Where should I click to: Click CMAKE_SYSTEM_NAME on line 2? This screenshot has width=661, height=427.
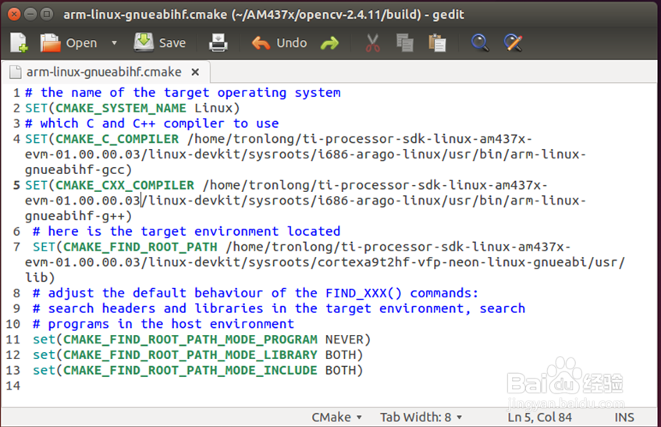pyautogui.click(x=121, y=109)
